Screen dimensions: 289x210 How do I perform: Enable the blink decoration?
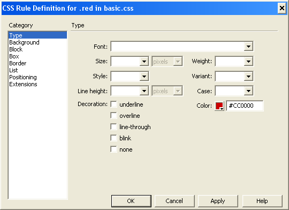pos(113,138)
